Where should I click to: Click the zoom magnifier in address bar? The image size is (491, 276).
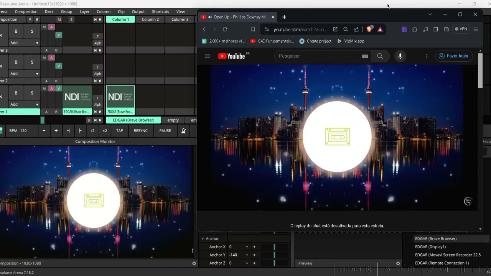coord(346,29)
